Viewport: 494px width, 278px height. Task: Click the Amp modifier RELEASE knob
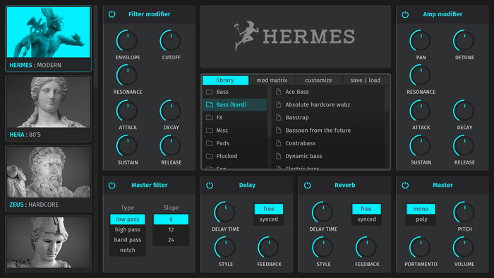[x=464, y=146]
